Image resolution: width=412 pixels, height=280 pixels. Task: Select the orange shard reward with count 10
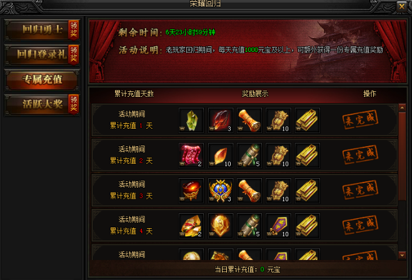point(221,156)
